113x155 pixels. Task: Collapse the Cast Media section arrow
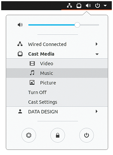click(97, 54)
